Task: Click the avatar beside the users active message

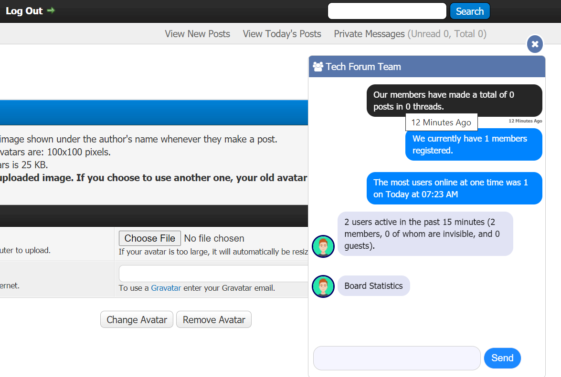Action: (x=323, y=246)
